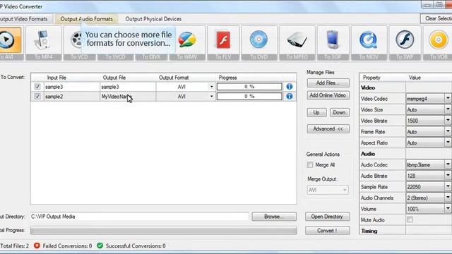Switch to Output Audio Formats tab
Image resolution: width=452 pixels, height=254 pixels.
coord(86,19)
